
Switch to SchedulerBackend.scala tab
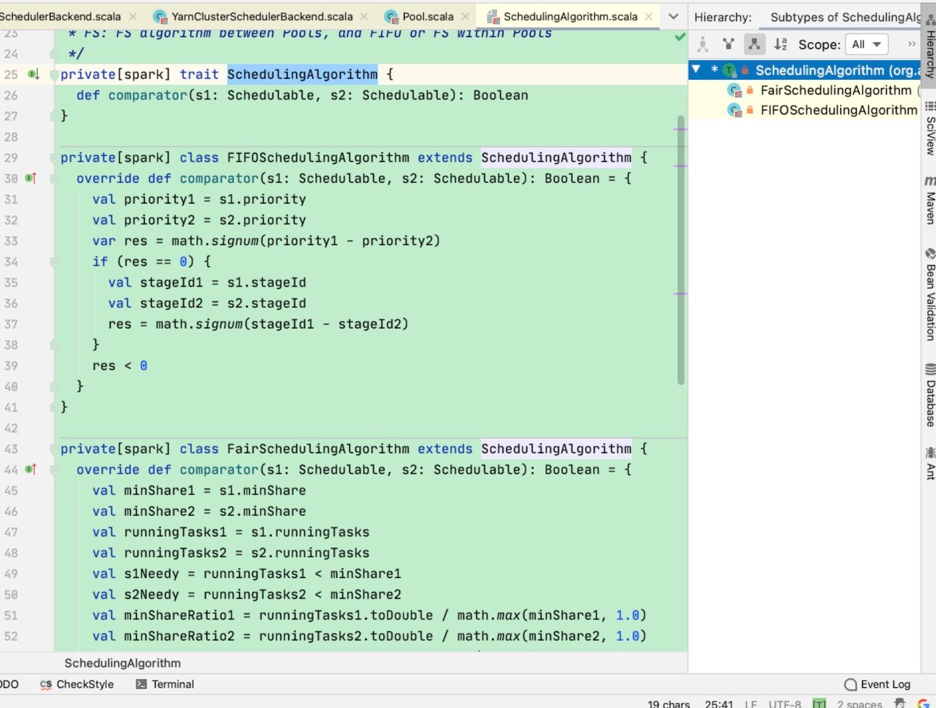pyautogui.click(x=60, y=16)
